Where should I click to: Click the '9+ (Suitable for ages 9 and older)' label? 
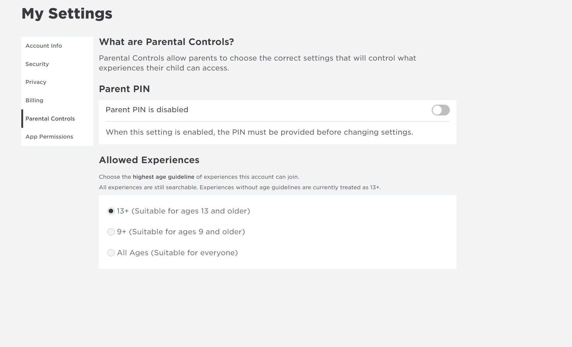click(181, 232)
